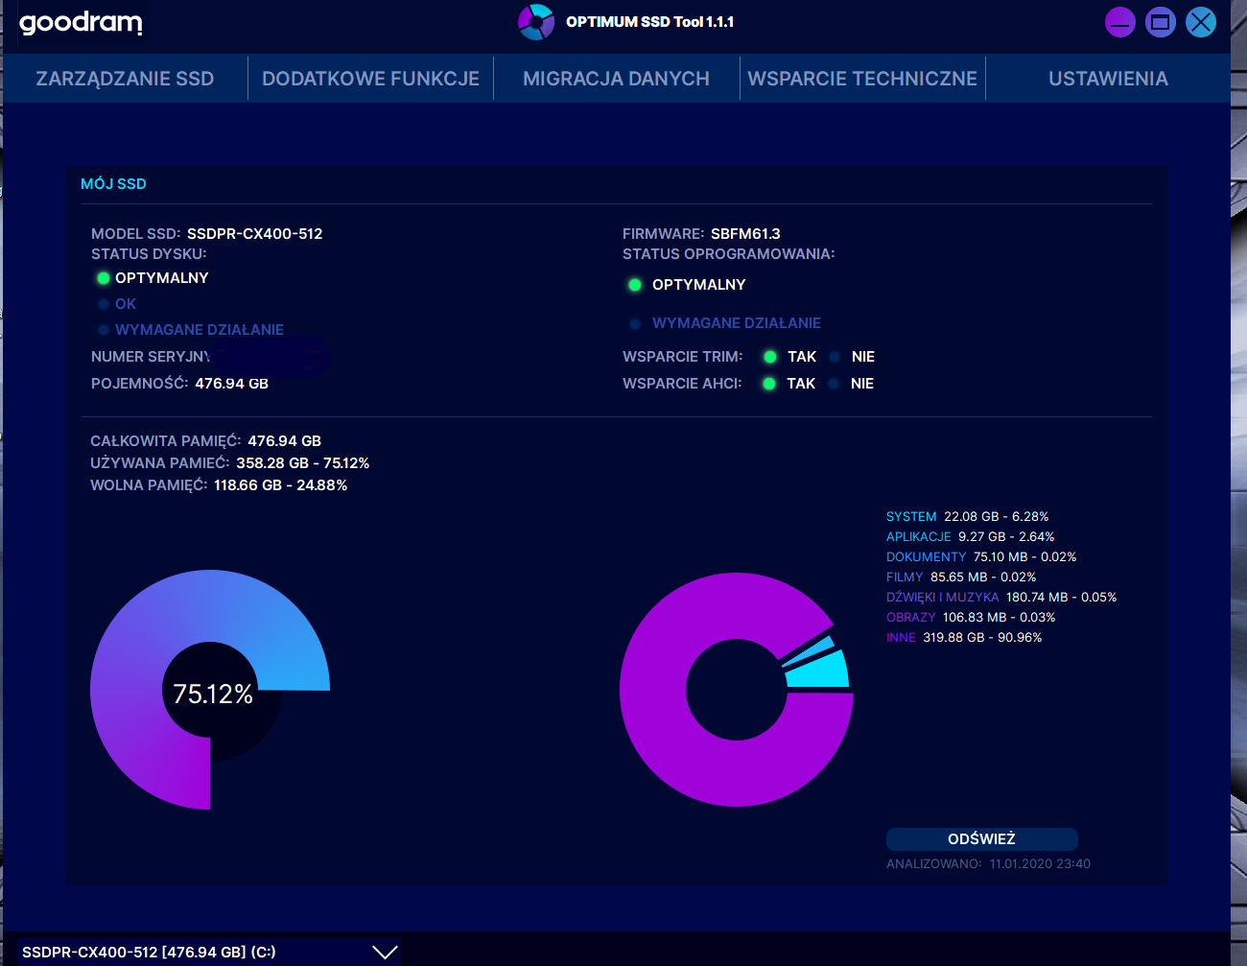Open the Wsparcie Techniczne tab

coord(862,79)
